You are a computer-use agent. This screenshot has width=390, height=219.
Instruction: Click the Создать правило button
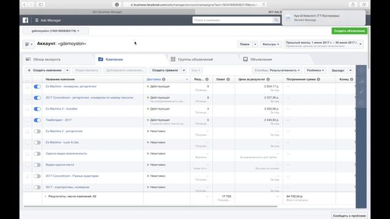pyautogui.click(x=165, y=71)
